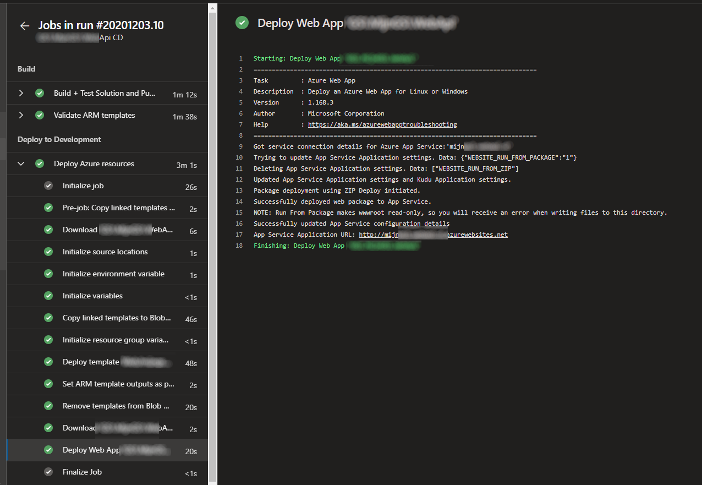Click the success icon beside Validate ARM templates
Image resolution: width=702 pixels, height=485 pixels.
coord(39,115)
